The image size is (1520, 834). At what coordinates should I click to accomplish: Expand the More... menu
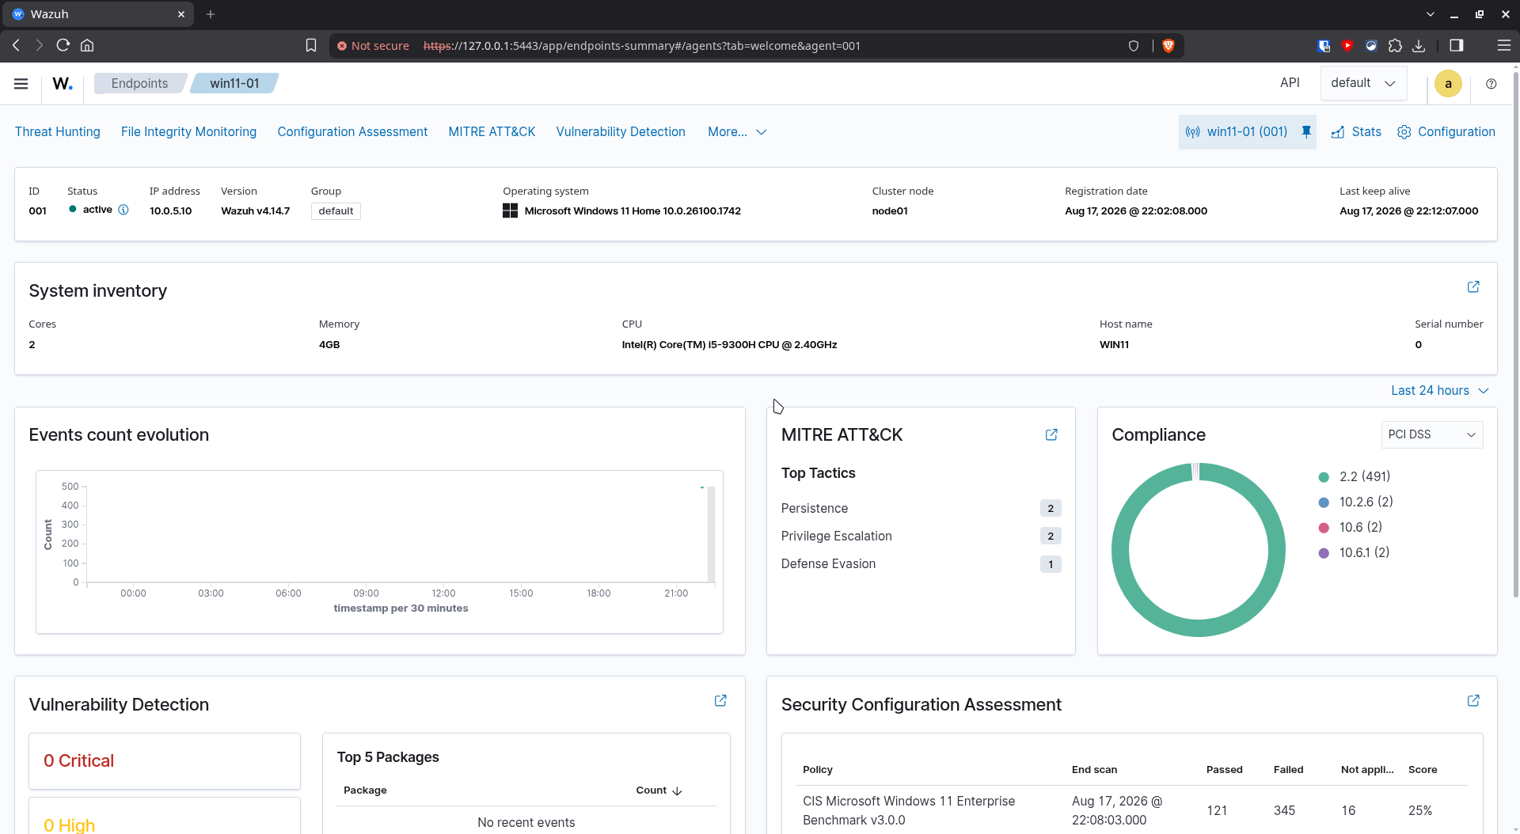tap(737, 132)
